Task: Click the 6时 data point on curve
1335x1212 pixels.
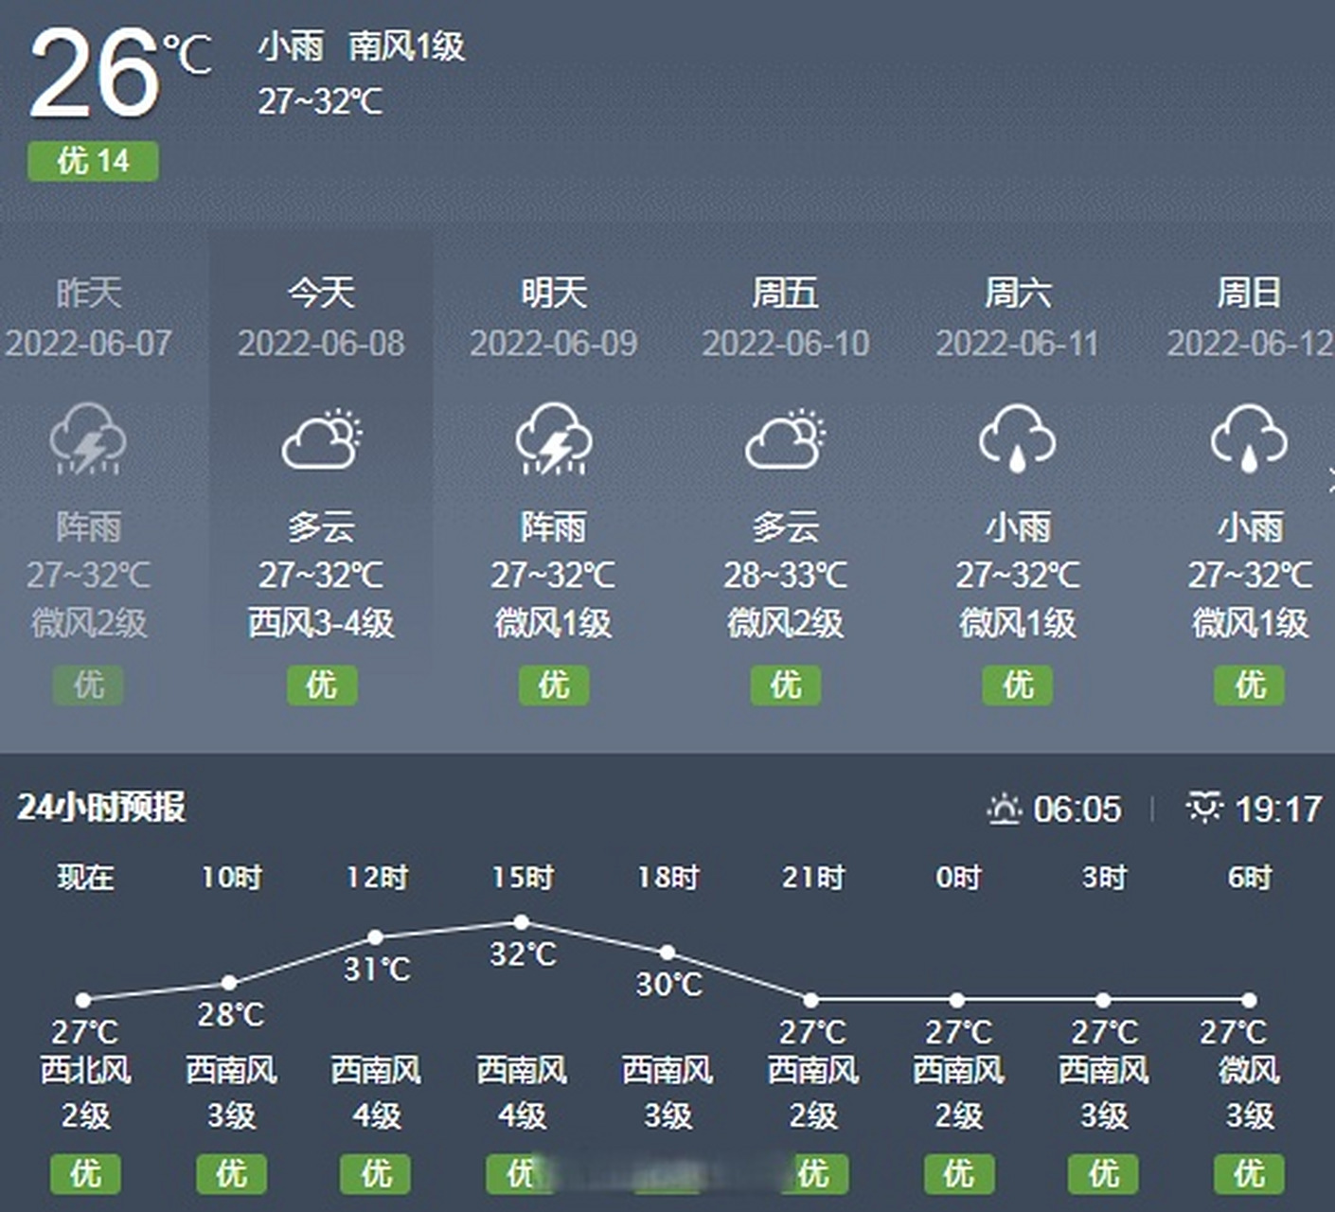Action: (1249, 1000)
